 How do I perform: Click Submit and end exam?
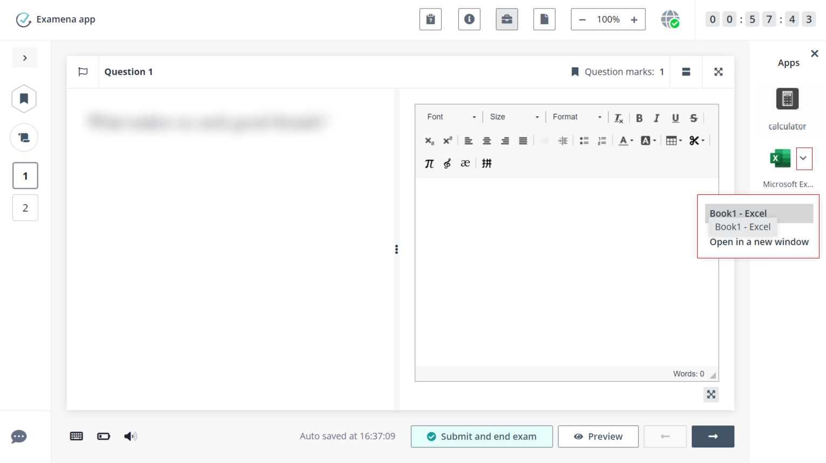point(481,436)
